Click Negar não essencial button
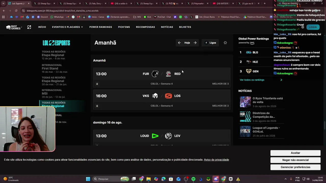This screenshot has height=183, width=326. pos(295,160)
